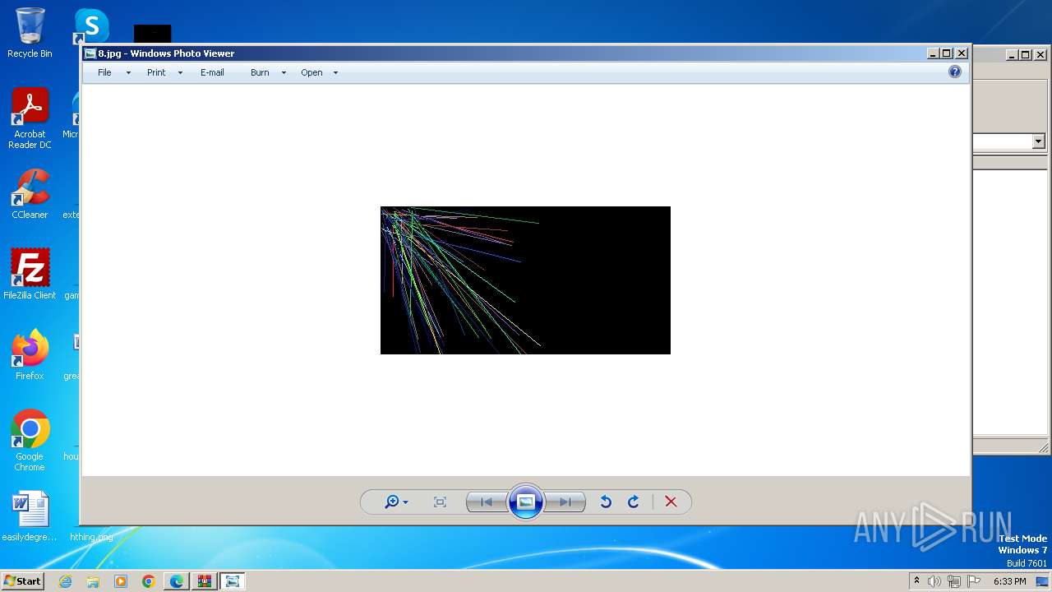
Task: Open Chrome from the taskbar
Action: [x=149, y=581]
